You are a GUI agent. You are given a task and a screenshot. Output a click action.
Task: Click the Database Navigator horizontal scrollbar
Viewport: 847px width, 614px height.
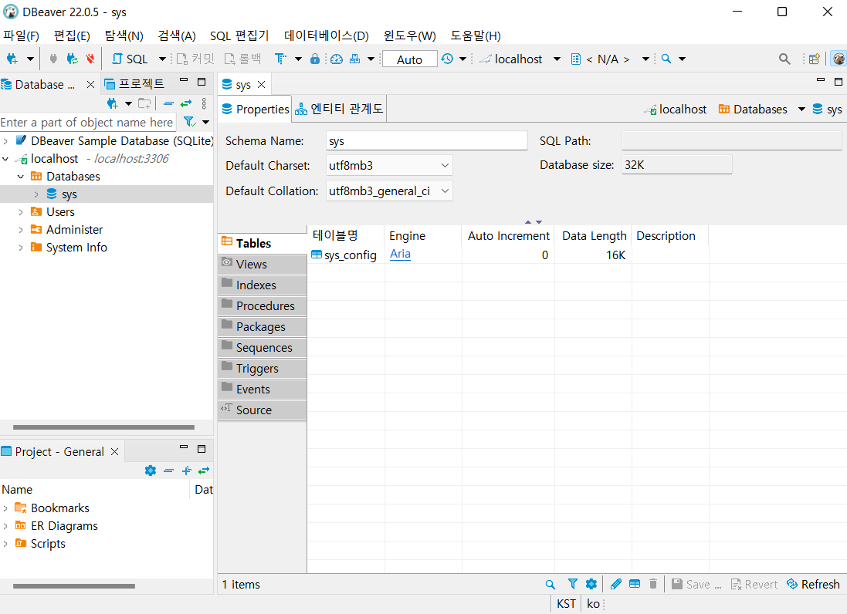[103, 427]
